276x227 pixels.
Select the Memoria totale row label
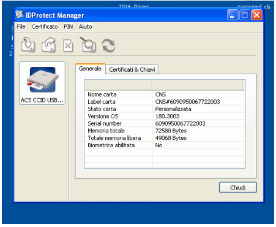[x=106, y=131]
